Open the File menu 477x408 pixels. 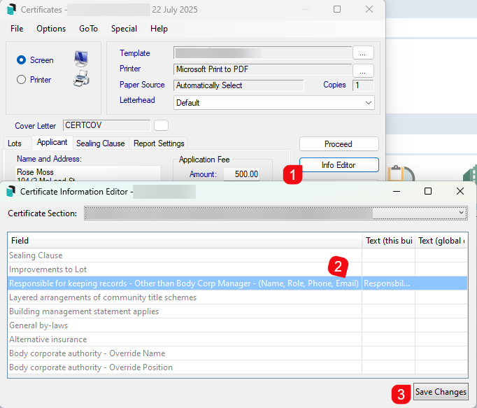(17, 29)
